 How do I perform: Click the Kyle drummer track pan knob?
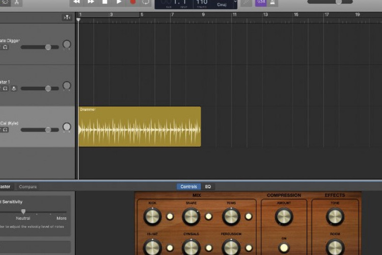click(x=67, y=126)
